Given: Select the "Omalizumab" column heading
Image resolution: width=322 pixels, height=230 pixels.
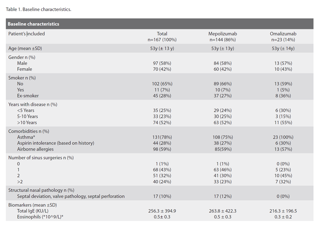Looking at the screenshot, I should pyautogui.click(x=283, y=34).
